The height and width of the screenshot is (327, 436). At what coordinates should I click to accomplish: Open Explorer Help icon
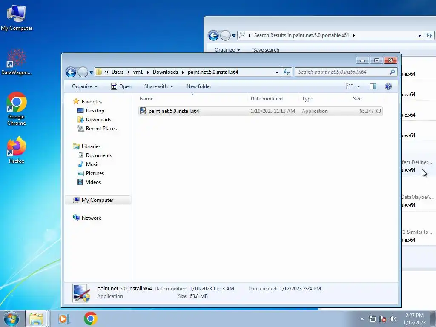[x=388, y=86]
